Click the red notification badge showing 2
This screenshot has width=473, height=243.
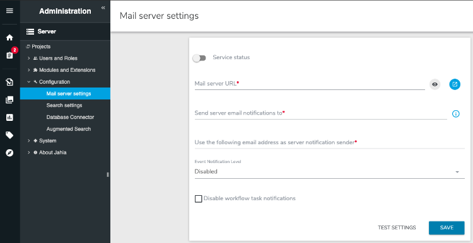click(15, 50)
